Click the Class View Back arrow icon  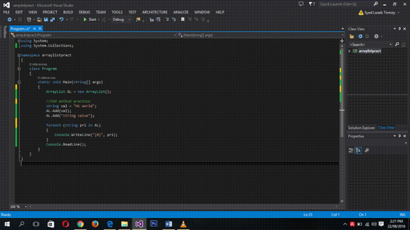coord(360,37)
